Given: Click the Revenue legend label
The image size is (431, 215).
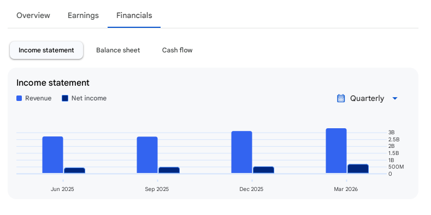Looking at the screenshot, I should (x=38, y=98).
